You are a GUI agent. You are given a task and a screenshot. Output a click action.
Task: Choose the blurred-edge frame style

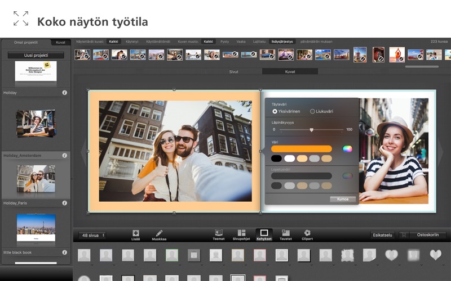click(413, 255)
